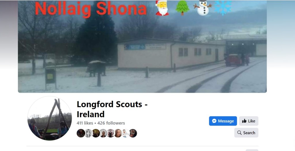Open the first dark follower avatar
The width and height of the screenshot is (295, 151).
click(x=81, y=133)
